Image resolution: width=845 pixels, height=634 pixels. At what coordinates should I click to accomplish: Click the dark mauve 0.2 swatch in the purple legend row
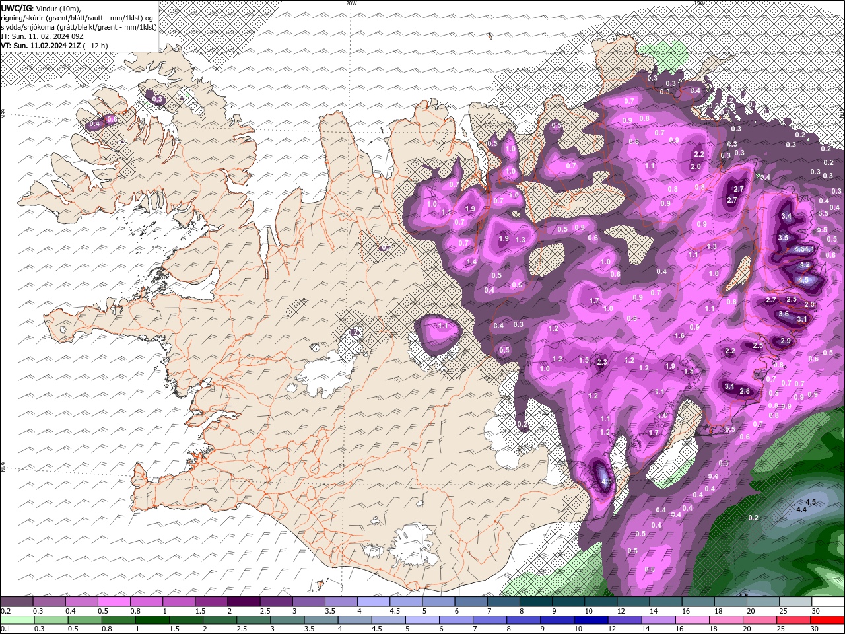pos(17,602)
